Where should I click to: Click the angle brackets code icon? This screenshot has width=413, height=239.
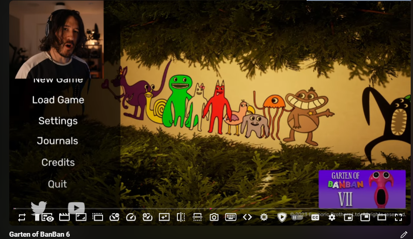[247, 217]
